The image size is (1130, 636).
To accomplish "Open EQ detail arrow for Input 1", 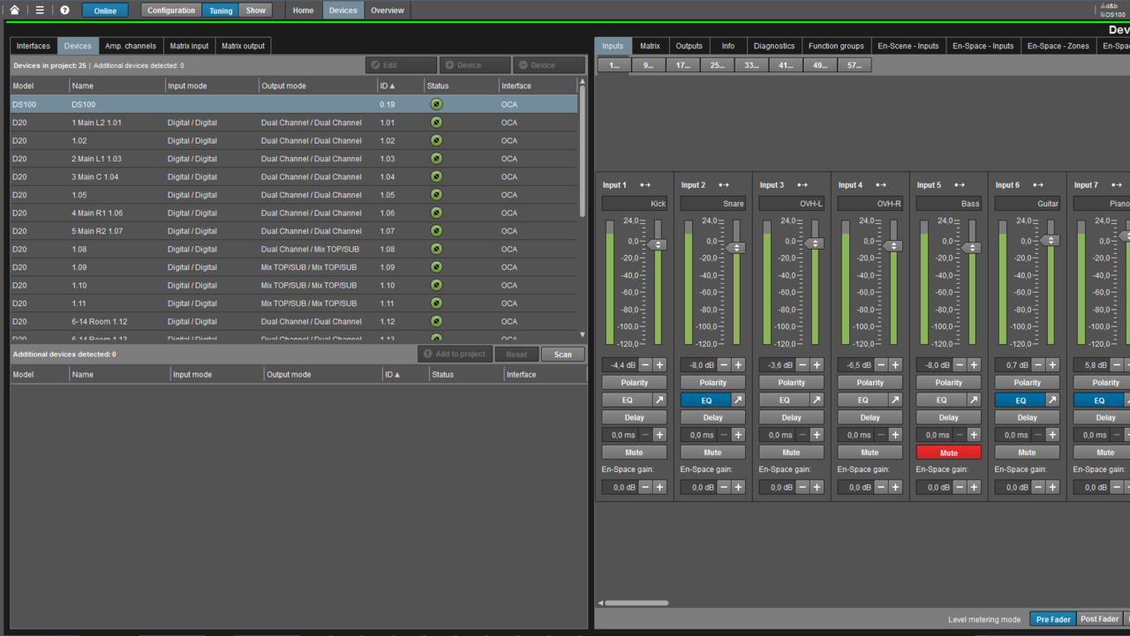I will (659, 400).
